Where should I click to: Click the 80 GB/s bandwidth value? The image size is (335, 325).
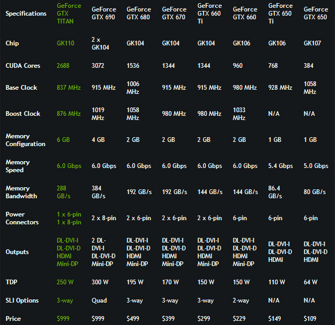(x=315, y=192)
